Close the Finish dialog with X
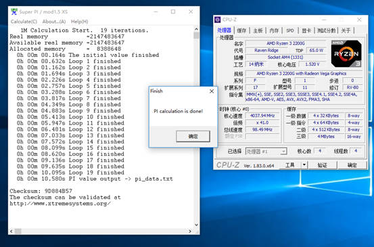374x247 pixels. [x=212, y=91]
